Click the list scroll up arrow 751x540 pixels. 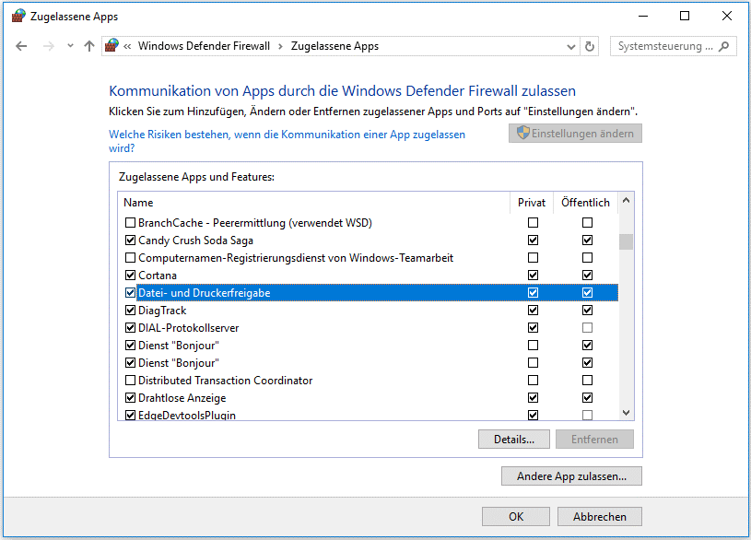point(626,201)
